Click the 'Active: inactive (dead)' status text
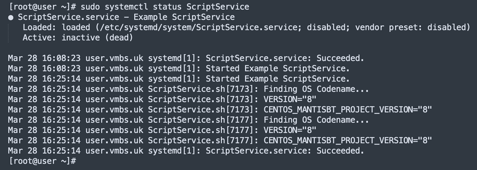This screenshot has height=170, width=477. tap(78, 38)
